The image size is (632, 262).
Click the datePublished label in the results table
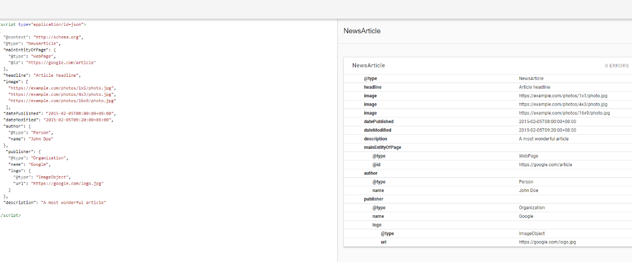[x=379, y=122]
